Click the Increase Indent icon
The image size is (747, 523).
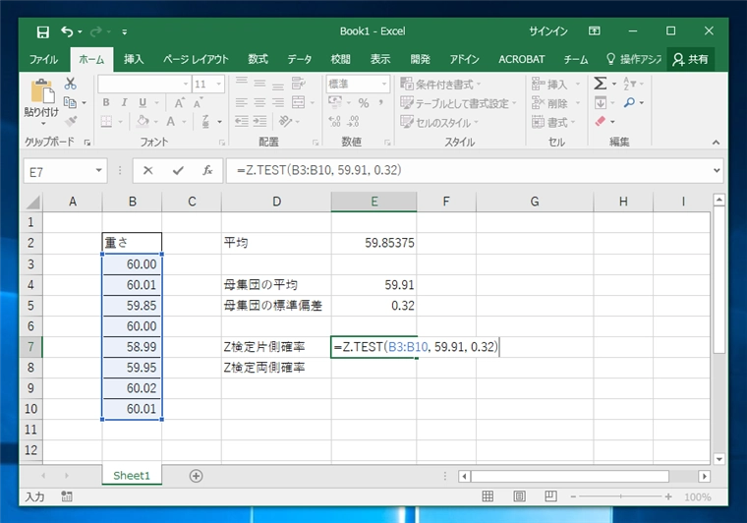tap(260, 122)
